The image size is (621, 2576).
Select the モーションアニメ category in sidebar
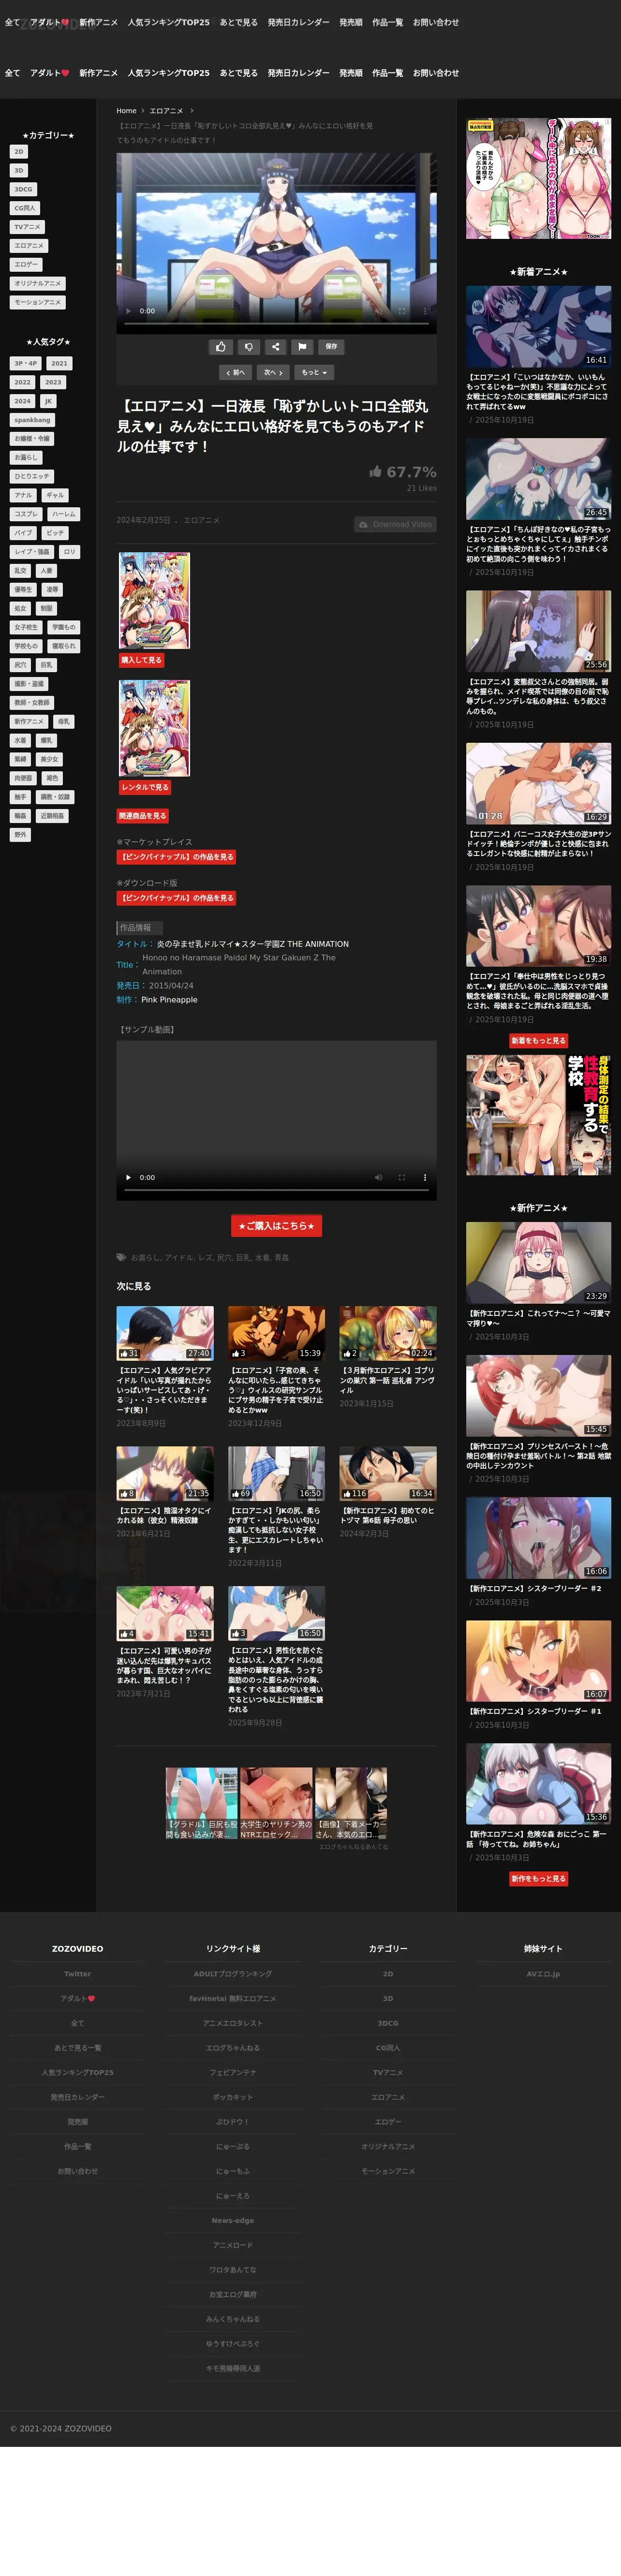(x=37, y=302)
